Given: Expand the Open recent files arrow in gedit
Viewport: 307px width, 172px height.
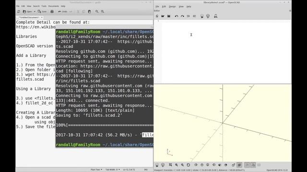Looking at the screenshot, I should click(x=35, y=11).
